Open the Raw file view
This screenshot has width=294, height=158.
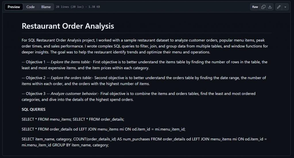255,7
